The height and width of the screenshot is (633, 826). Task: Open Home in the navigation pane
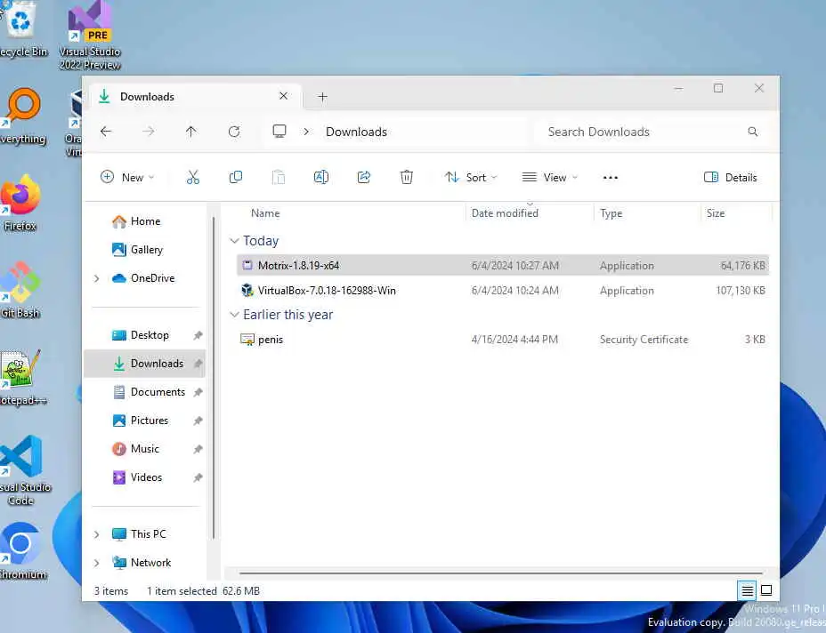[145, 221]
